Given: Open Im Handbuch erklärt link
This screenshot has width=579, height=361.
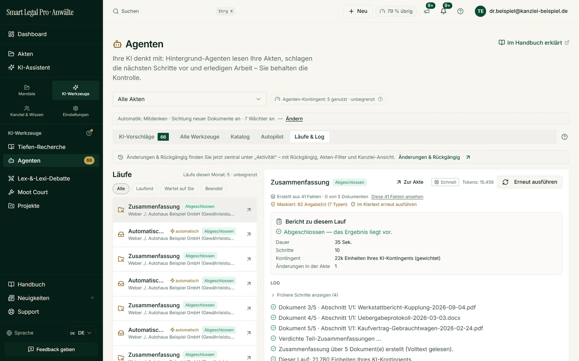Looking at the screenshot, I should [x=534, y=43].
